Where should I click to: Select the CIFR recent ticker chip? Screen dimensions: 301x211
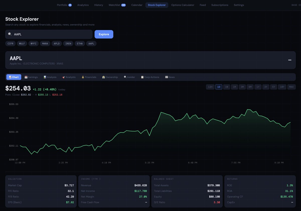click(x=11, y=44)
